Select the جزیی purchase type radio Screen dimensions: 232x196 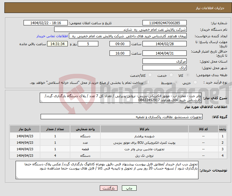[195, 82]
